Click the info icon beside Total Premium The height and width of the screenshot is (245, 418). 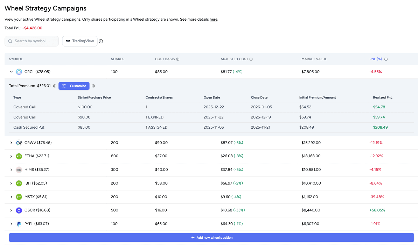point(55,86)
